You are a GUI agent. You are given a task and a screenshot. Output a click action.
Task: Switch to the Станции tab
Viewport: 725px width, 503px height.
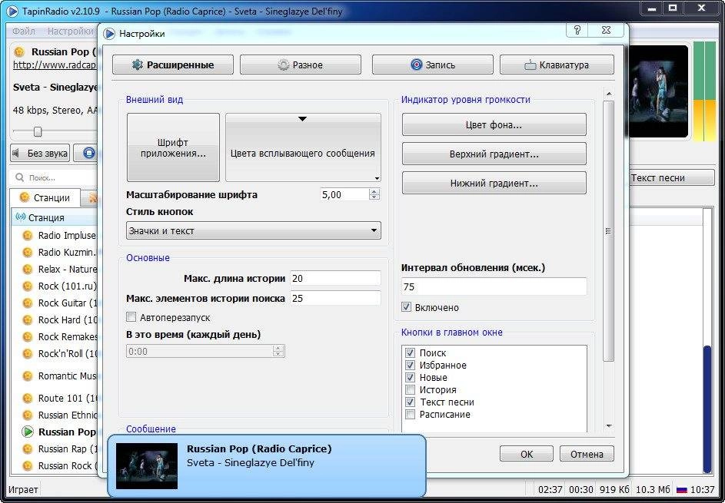[45, 197]
